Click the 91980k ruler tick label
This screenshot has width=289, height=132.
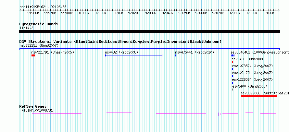(x=67, y=13)
